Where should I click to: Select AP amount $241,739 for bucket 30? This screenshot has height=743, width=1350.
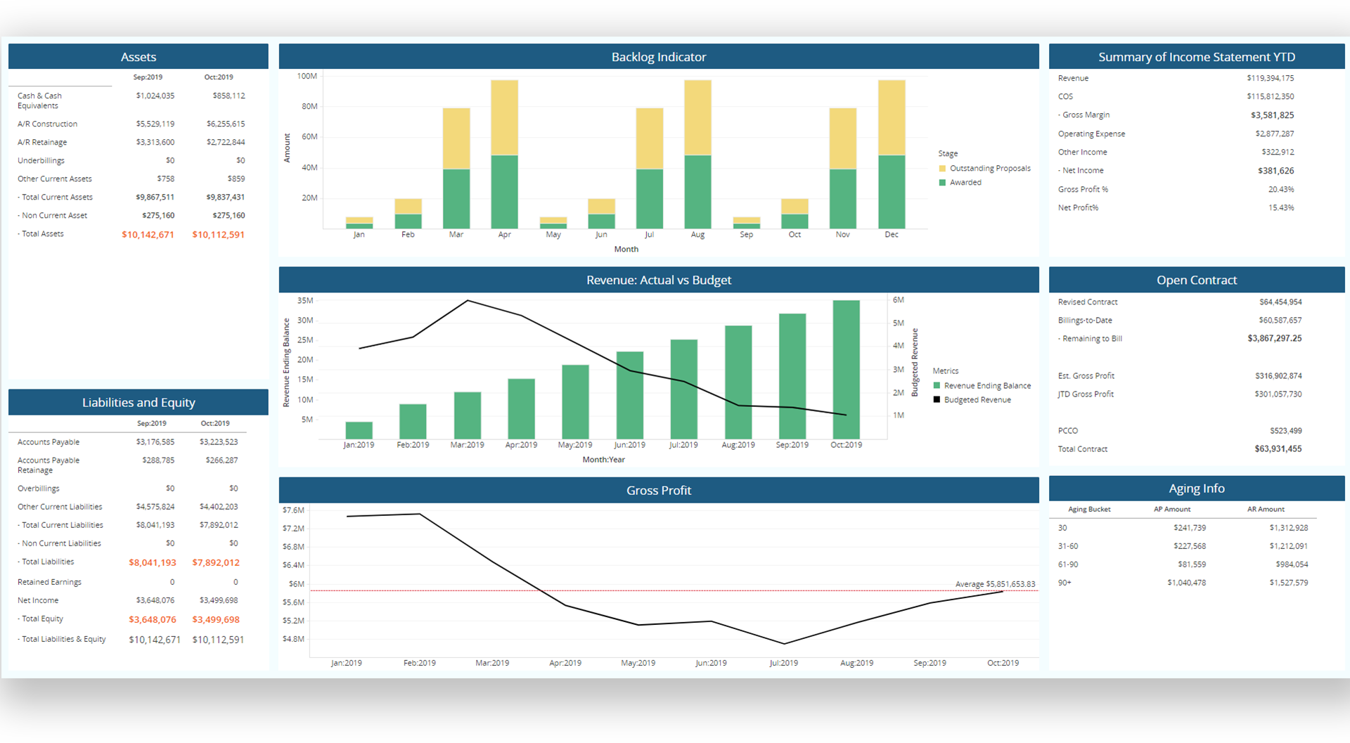1190,528
